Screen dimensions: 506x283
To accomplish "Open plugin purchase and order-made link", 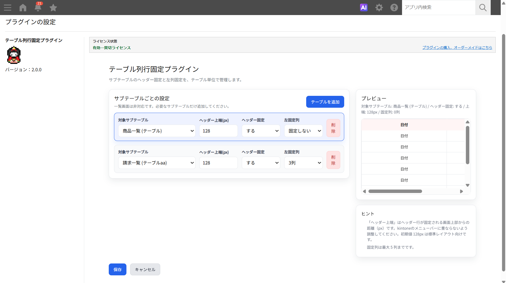I will (457, 48).
